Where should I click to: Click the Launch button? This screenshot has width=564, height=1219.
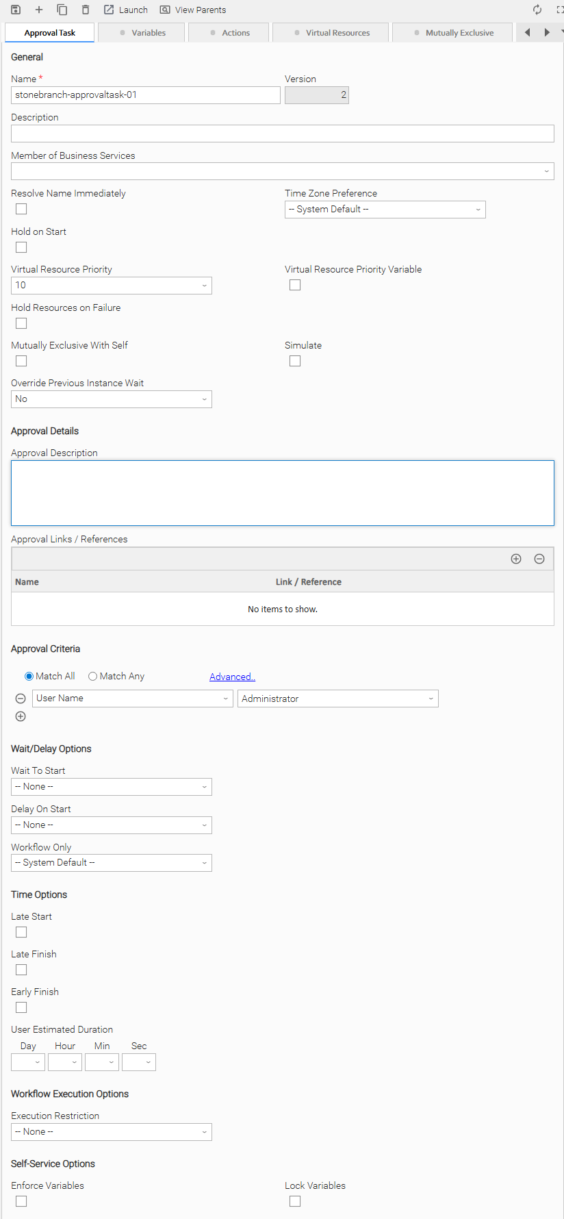tap(126, 10)
